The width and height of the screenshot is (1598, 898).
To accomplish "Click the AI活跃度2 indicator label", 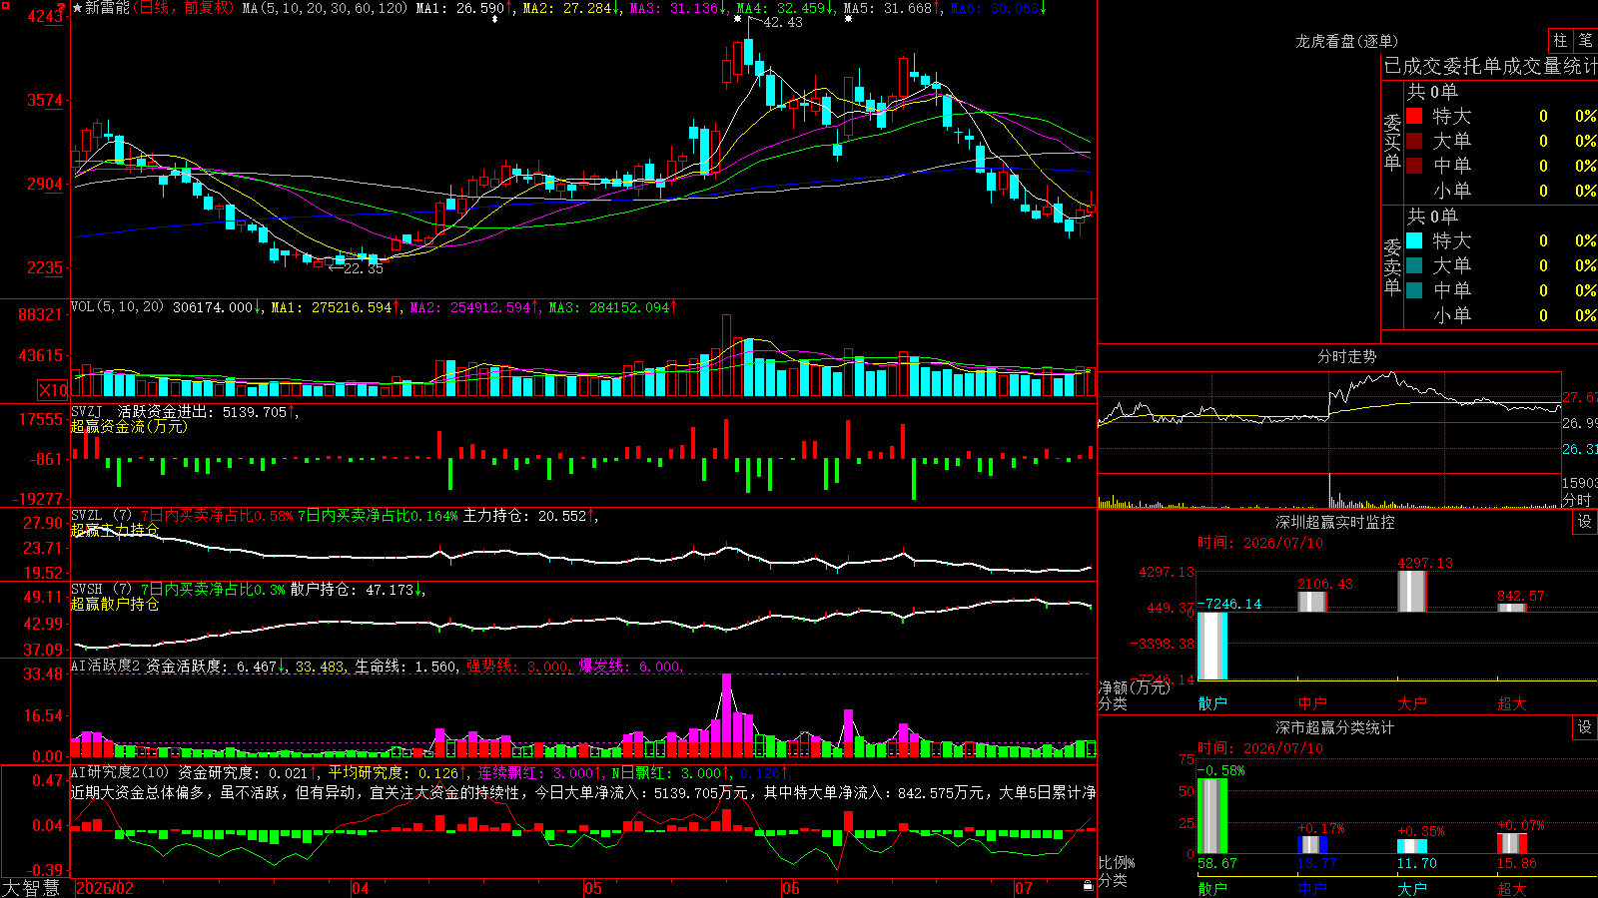I will point(105,667).
